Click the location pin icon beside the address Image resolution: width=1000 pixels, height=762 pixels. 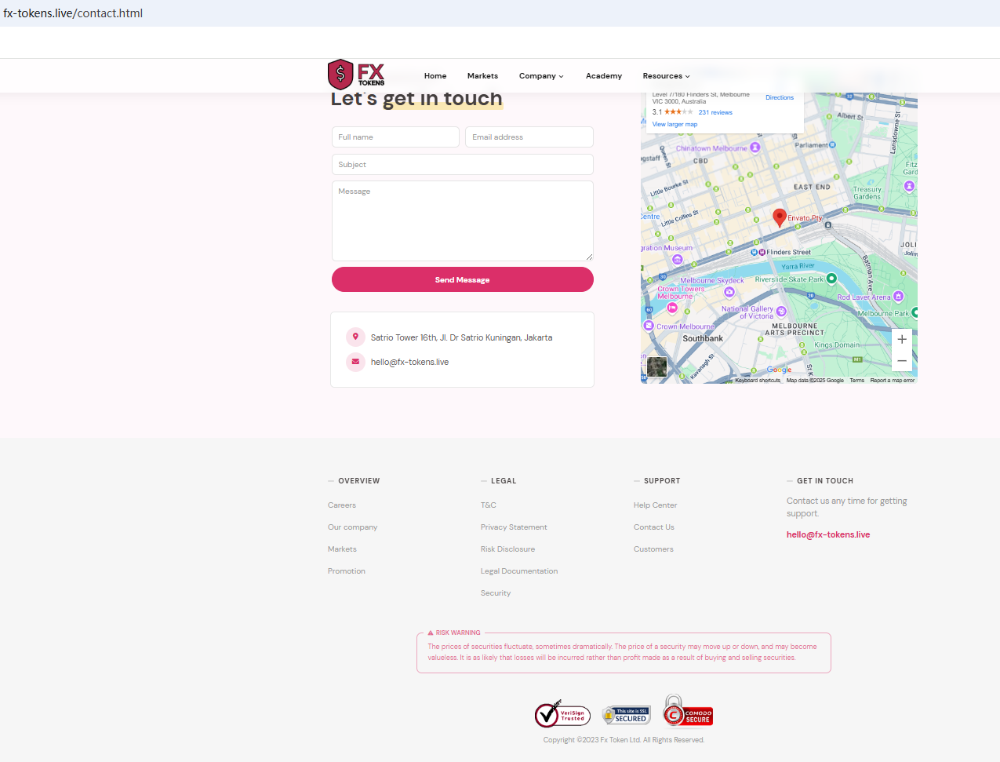point(355,337)
